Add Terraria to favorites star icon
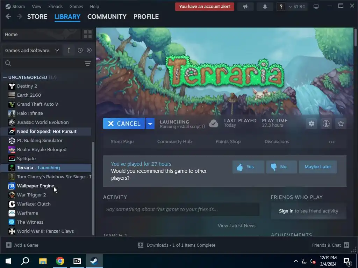This screenshot has height=268, width=358. [341, 124]
